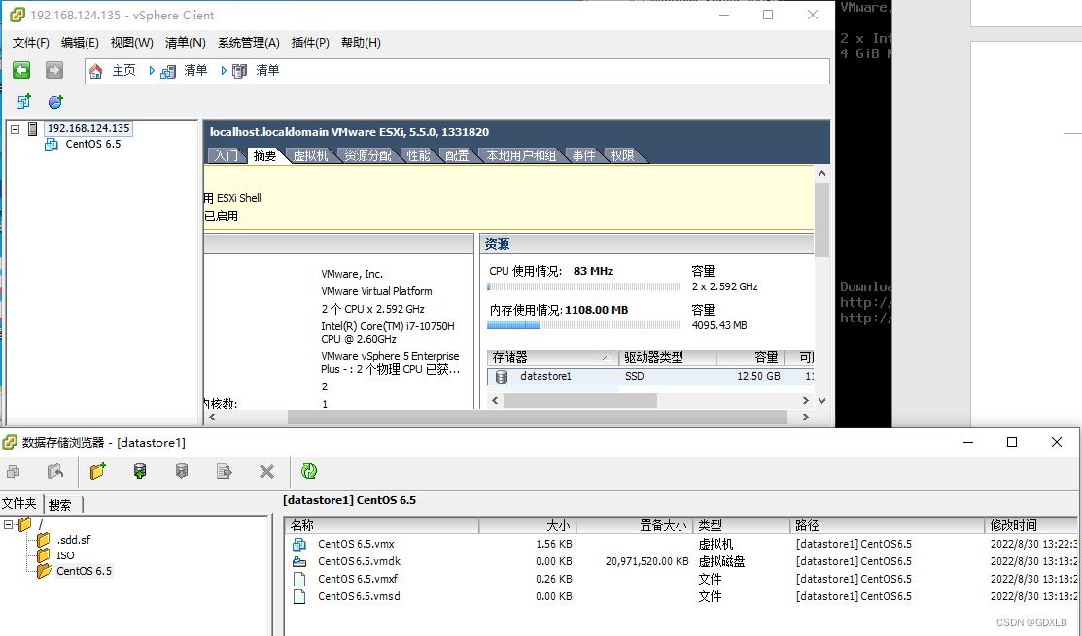Viewport: 1082px width, 636px height.
Task: Select the CentOS 6.5.vmdk file
Action: coord(359,561)
